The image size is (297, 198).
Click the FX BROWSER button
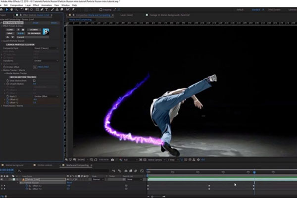point(34,33)
